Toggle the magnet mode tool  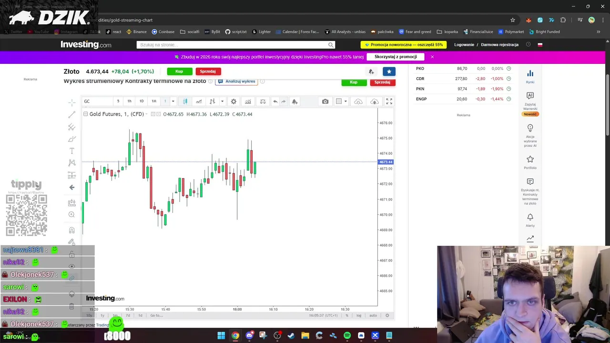click(72, 230)
